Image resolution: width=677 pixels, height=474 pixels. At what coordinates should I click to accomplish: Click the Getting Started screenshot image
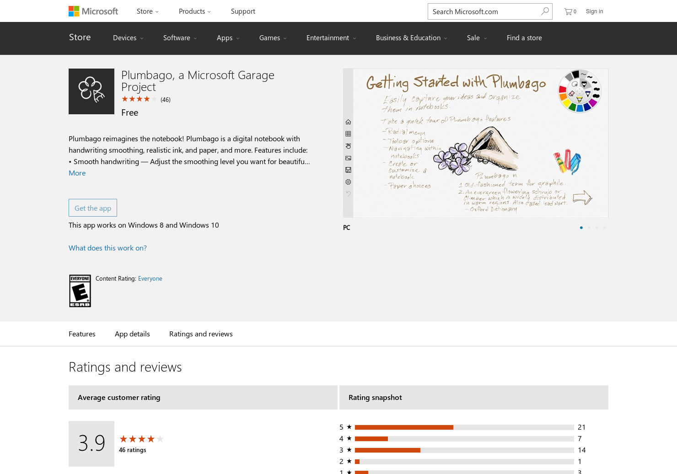pos(476,143)
